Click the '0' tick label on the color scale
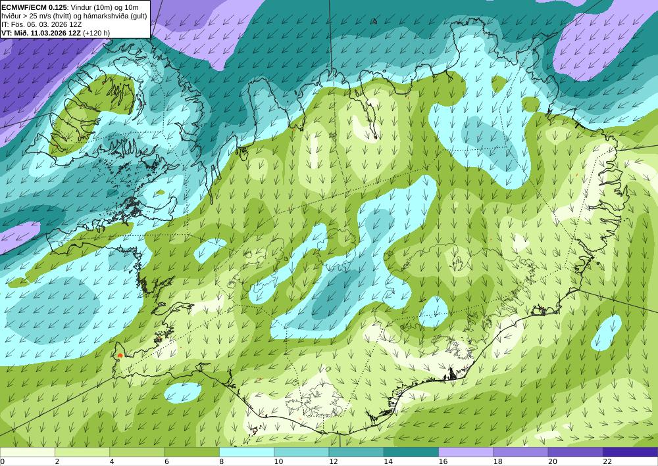This screenshot has height=466, width=658. coord(2,461)
